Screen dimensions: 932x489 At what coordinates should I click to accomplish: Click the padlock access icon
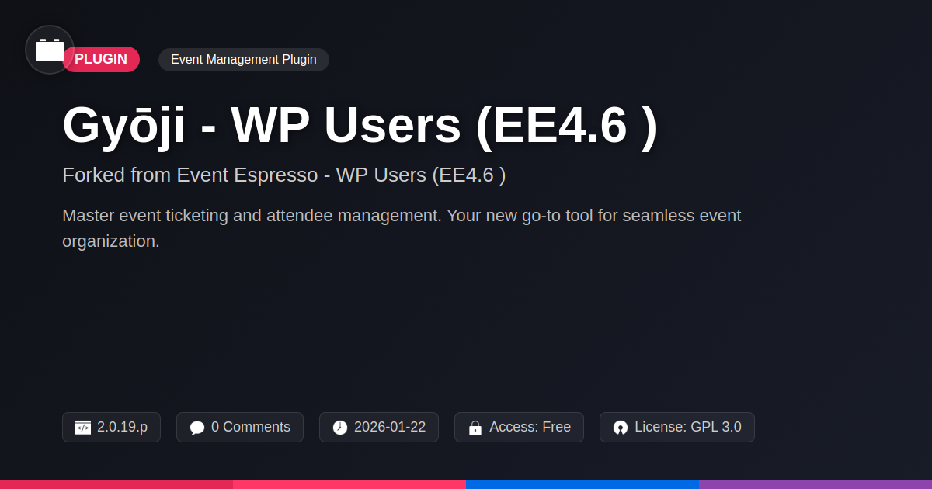[475, 428]
